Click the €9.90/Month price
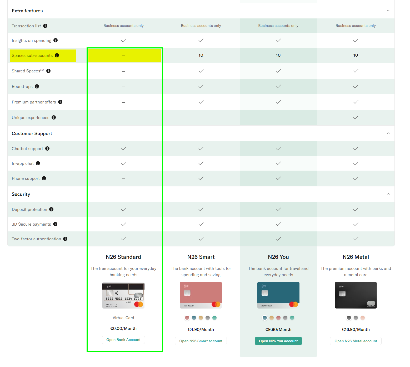The height and width of the screenshot is (367, 410). click(278, 330)
